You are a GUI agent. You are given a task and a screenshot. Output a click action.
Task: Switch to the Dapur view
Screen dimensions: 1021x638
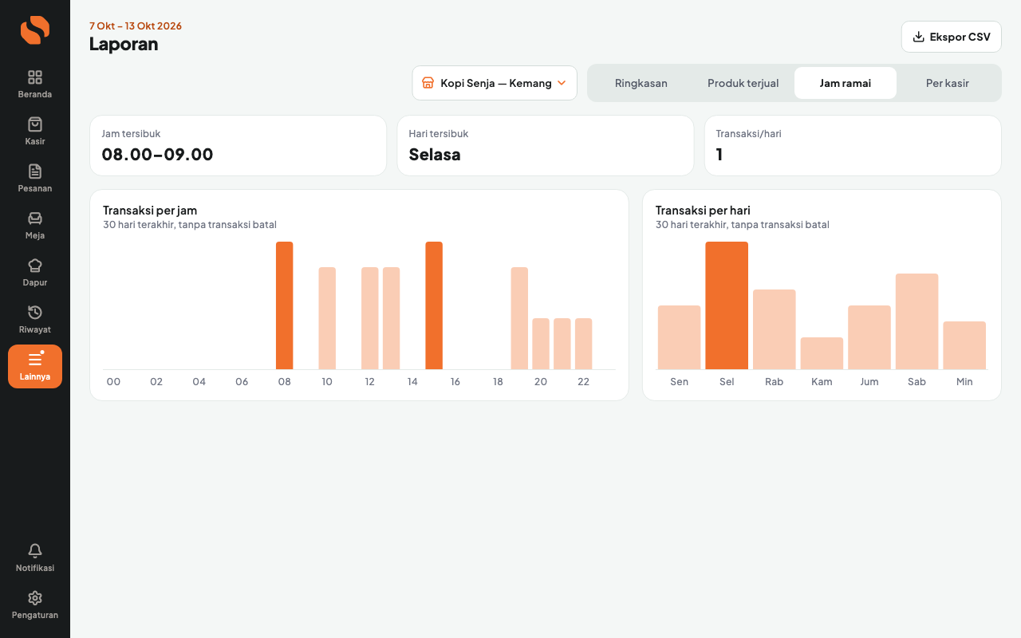[35, 272]
